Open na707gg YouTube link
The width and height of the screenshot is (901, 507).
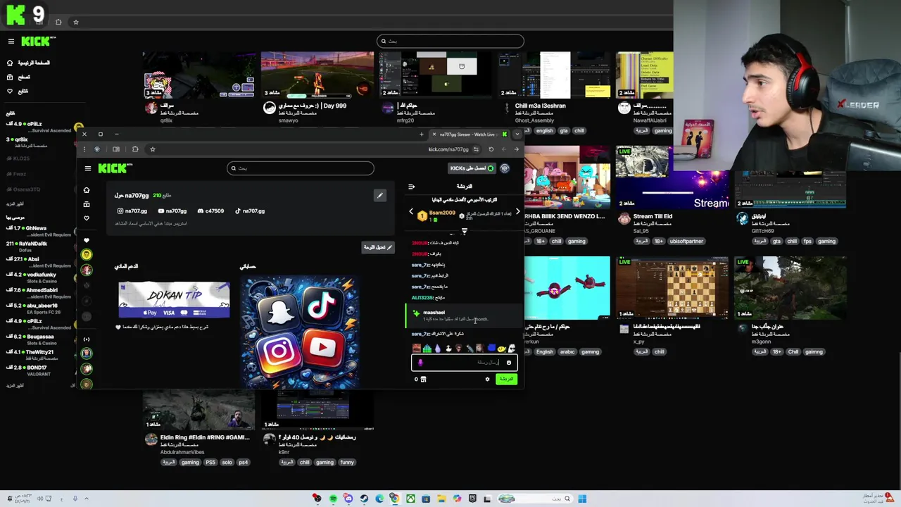click(172, 211)
